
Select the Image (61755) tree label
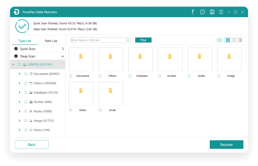(x=44, y=121)
